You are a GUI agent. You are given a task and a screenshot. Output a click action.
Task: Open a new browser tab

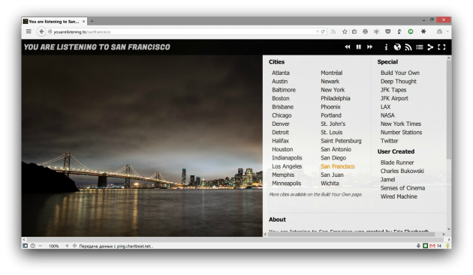pyautogui.click(x=92, y=22)
